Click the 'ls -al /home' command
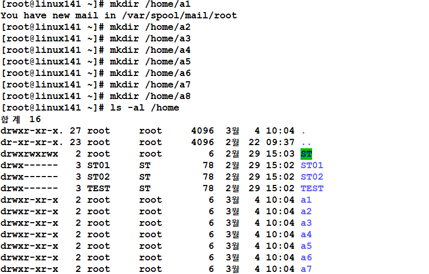Image resolution: width=429 pixels, height=274 pixels. click(x=144, y=107)
